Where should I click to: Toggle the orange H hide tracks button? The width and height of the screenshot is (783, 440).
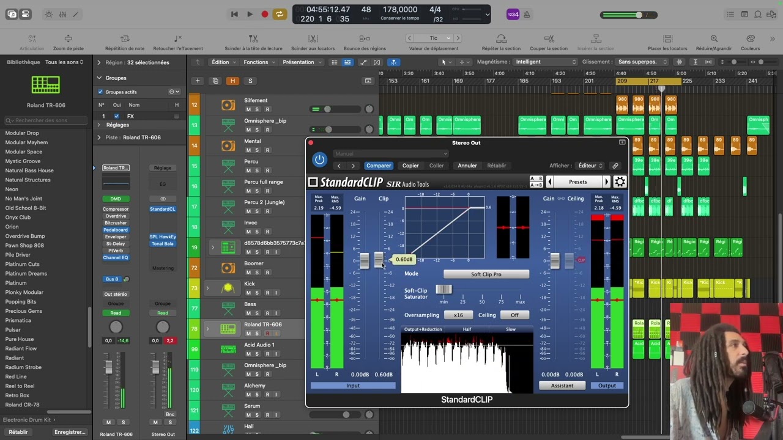(x=232, y=81)
